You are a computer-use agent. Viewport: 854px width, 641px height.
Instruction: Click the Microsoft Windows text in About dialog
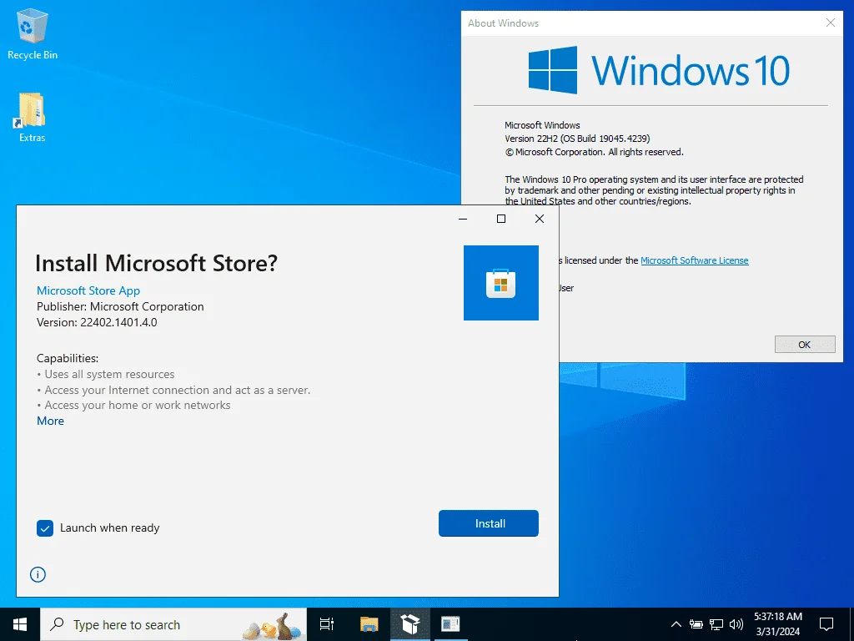542,125
